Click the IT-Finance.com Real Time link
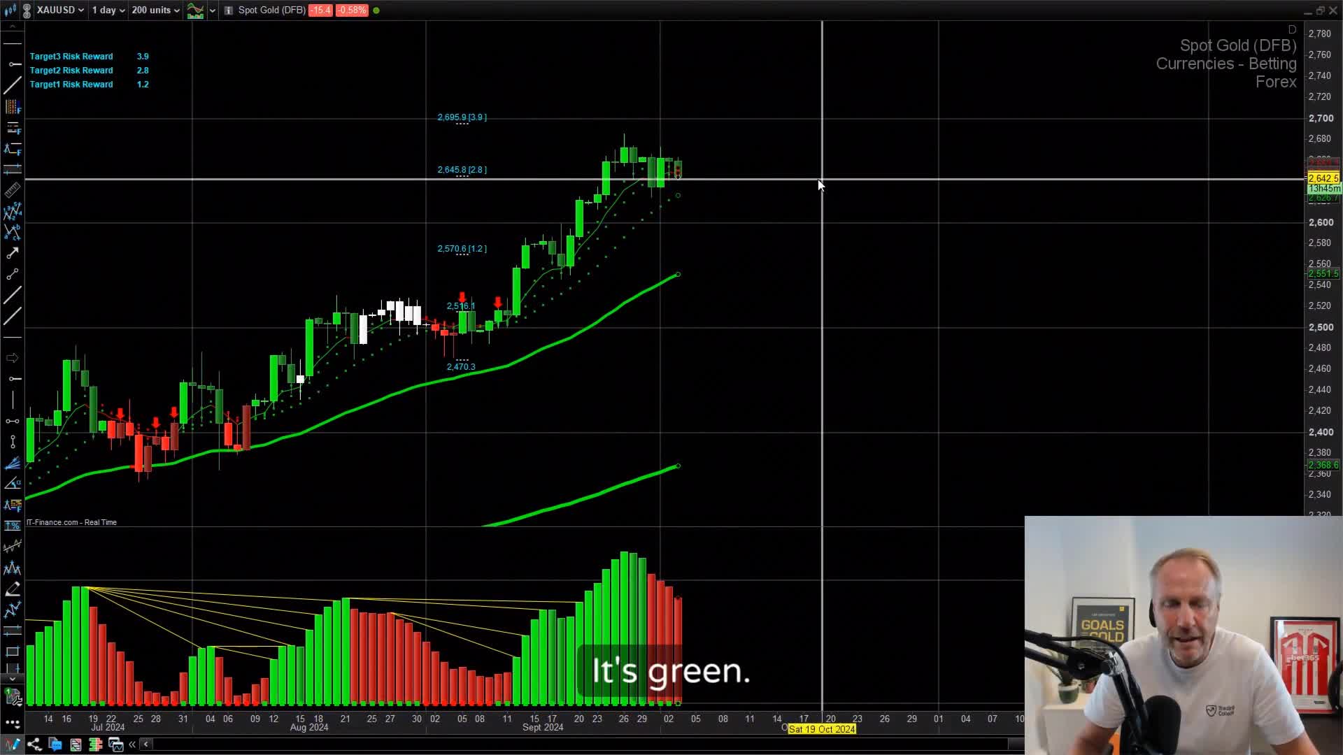 (x=71, y=522)
